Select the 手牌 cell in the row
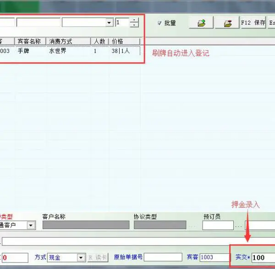This screenshot has width=275, height=269. [23, 51]
